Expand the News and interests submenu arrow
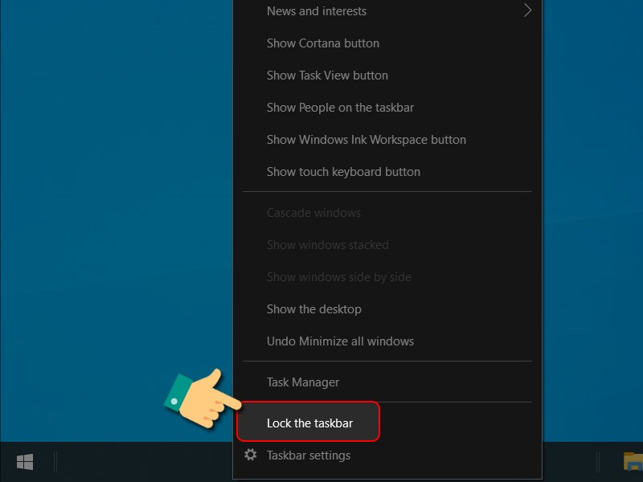The width and height of the screenshot is (643, 482). 528,10
